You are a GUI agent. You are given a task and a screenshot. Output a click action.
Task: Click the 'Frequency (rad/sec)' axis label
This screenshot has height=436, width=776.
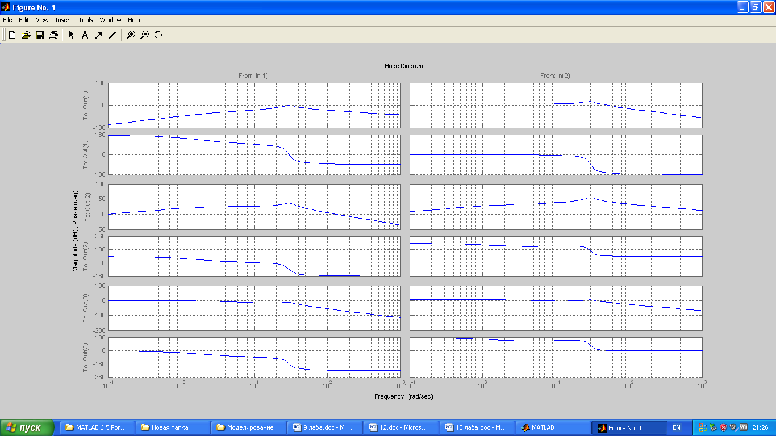coord(403,396)
